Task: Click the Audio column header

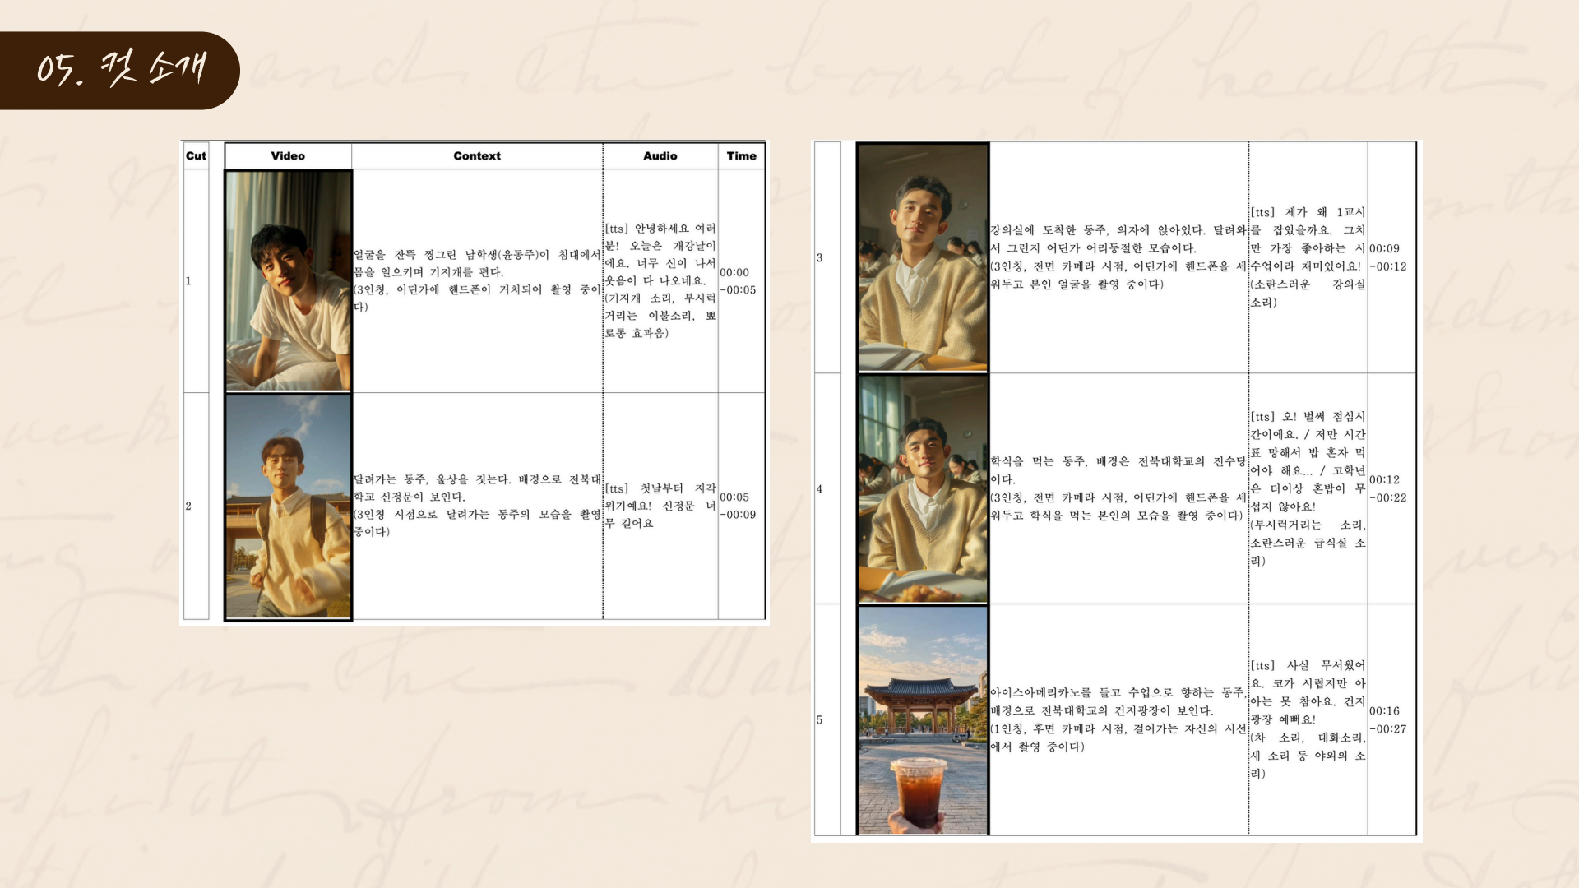Action: 660,155
